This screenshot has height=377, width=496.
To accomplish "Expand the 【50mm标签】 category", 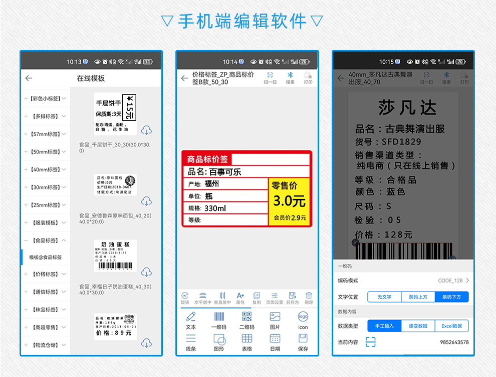I will 46,151.
